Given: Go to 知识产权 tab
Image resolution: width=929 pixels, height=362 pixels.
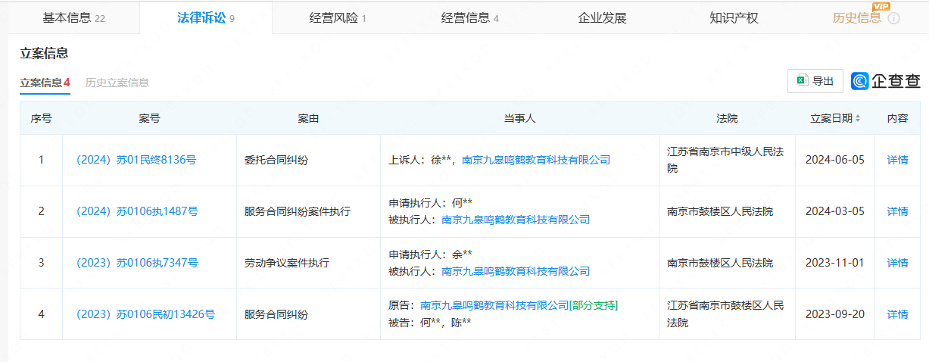Looking at the screenshot, I should (x=734, y=17).
